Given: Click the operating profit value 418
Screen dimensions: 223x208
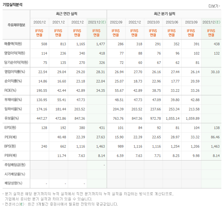Looking at the screenshot, I should pos(102,53).
